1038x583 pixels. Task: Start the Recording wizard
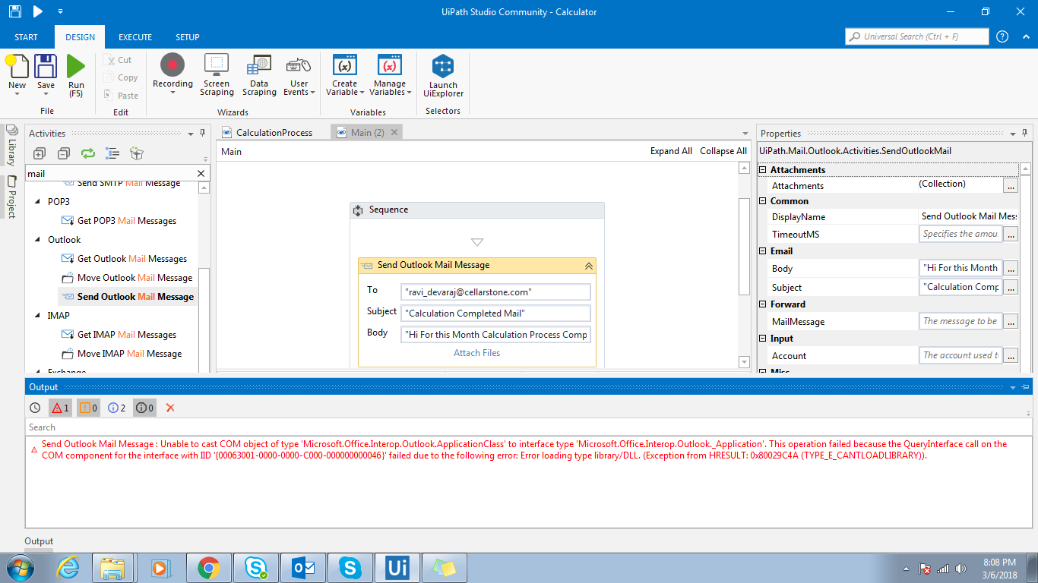172,74
